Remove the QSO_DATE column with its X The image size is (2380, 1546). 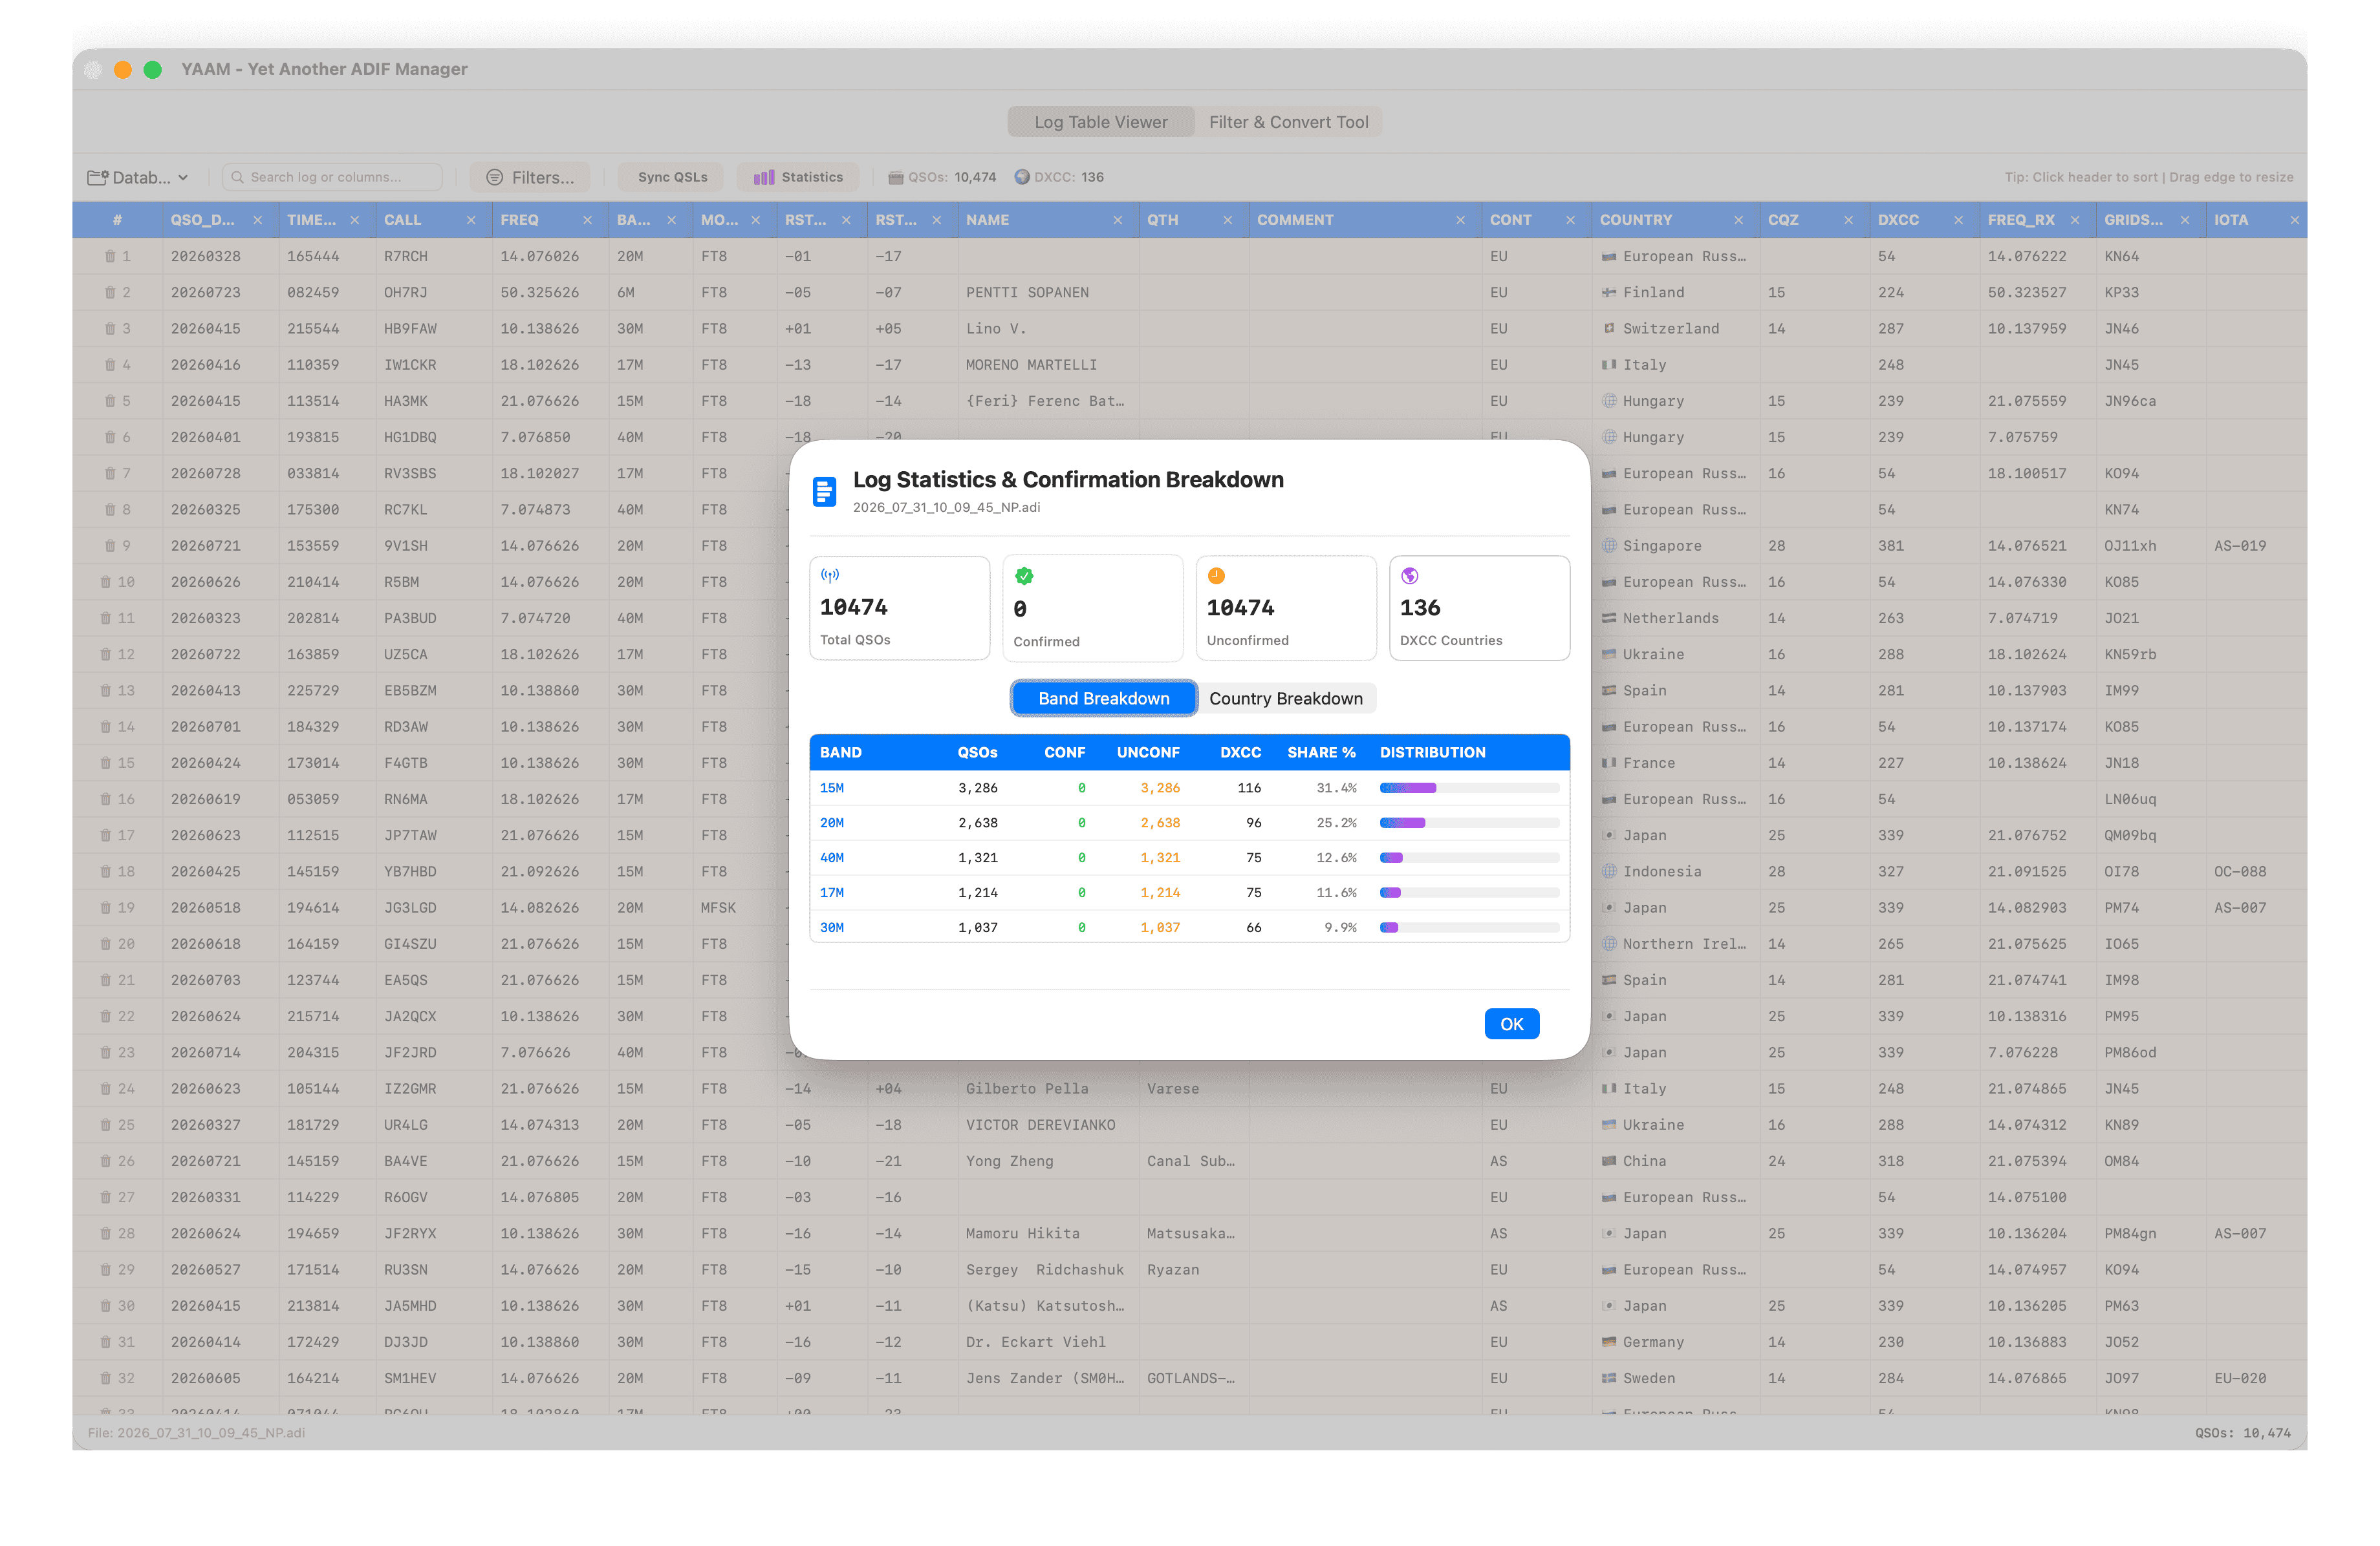pyautogui.click(x=257, y=220)
